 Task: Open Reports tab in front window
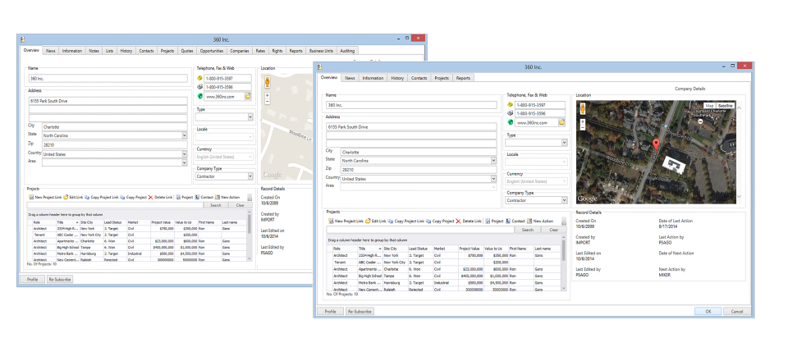[463, 79]
